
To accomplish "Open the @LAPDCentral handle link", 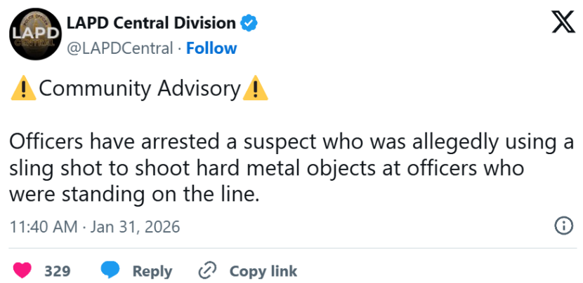I will click(x=119, y=48).
